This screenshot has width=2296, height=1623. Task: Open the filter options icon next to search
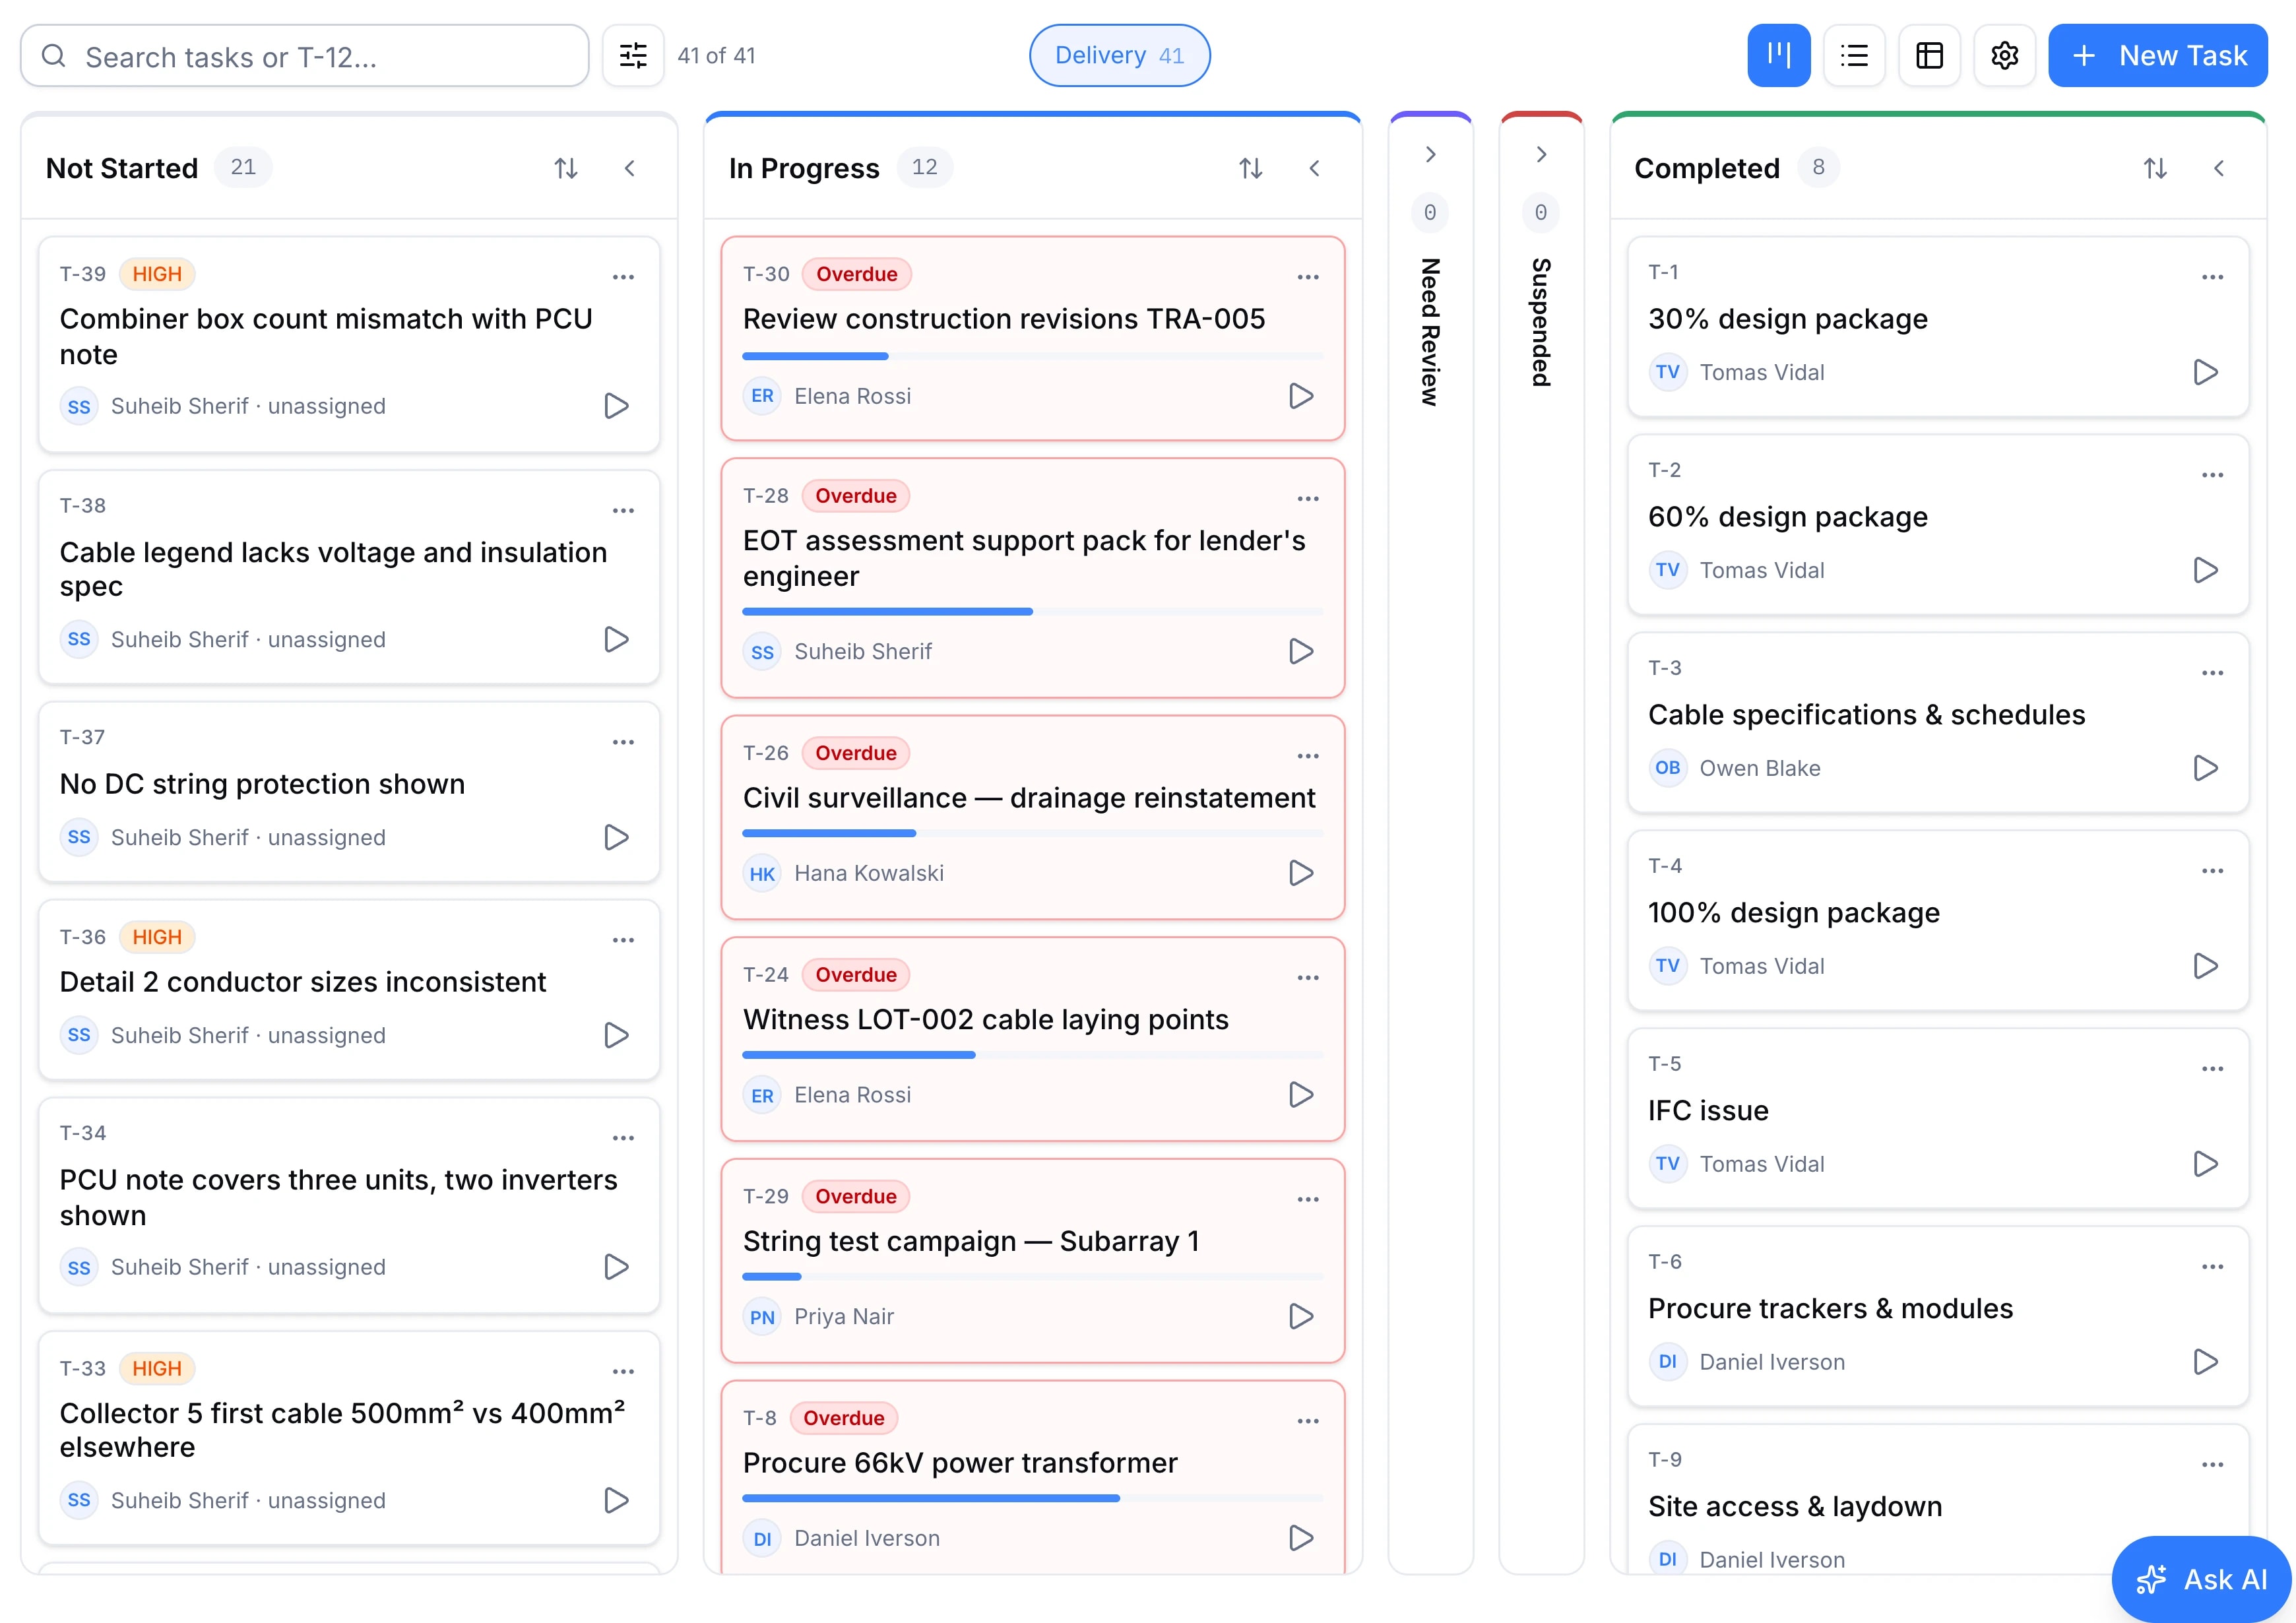[633, 56]
